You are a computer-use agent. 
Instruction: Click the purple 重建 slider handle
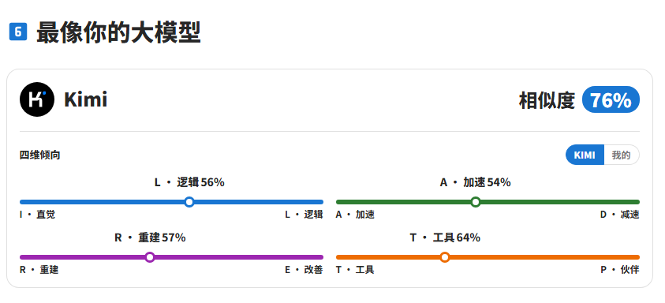(150, 257)
